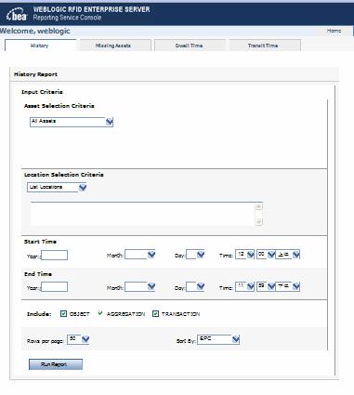This screenshot has width=354, height=395.
Task: Click the locations list scrollbar down arrow
Action: [x=259, y=221]
